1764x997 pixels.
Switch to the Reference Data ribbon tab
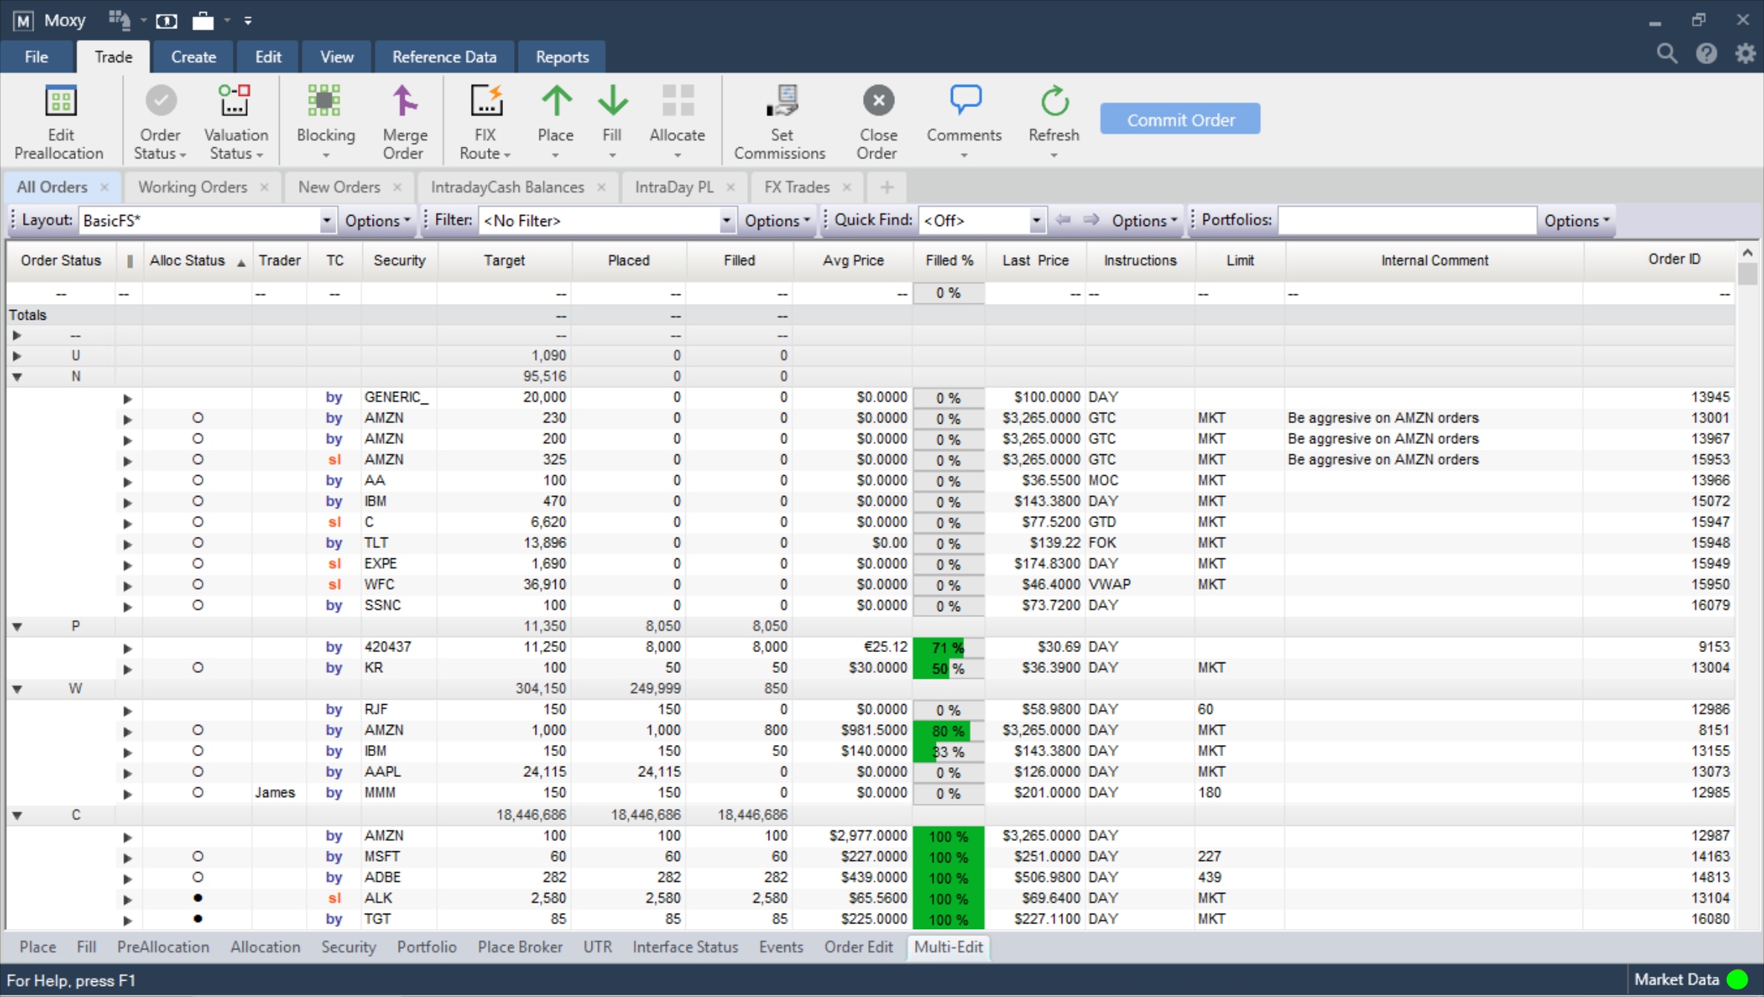(444, 57)
